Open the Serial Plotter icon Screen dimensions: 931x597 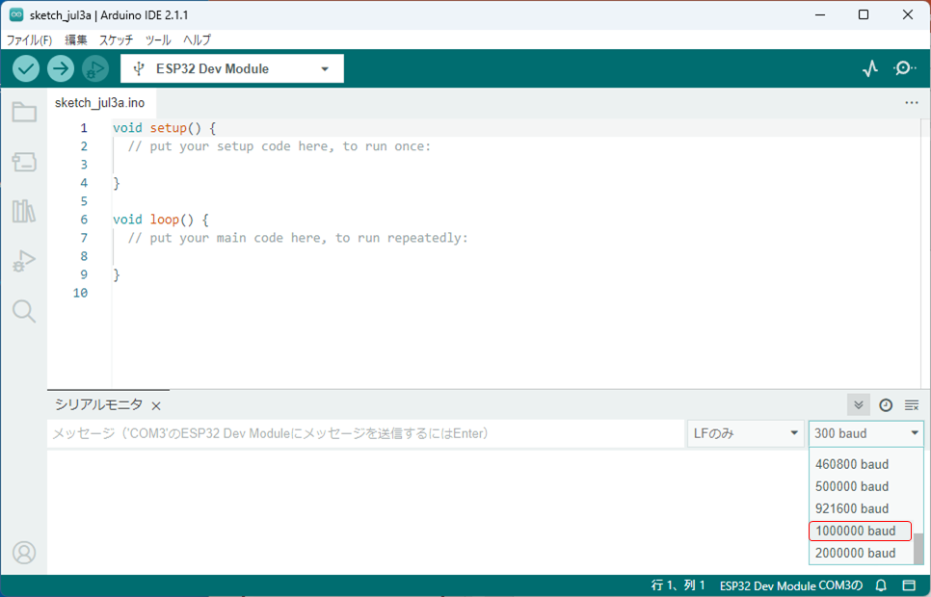coord(870,68)
